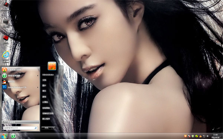
Task: Click the orange sun icon at top of Start list
Action: pos(4,70)
